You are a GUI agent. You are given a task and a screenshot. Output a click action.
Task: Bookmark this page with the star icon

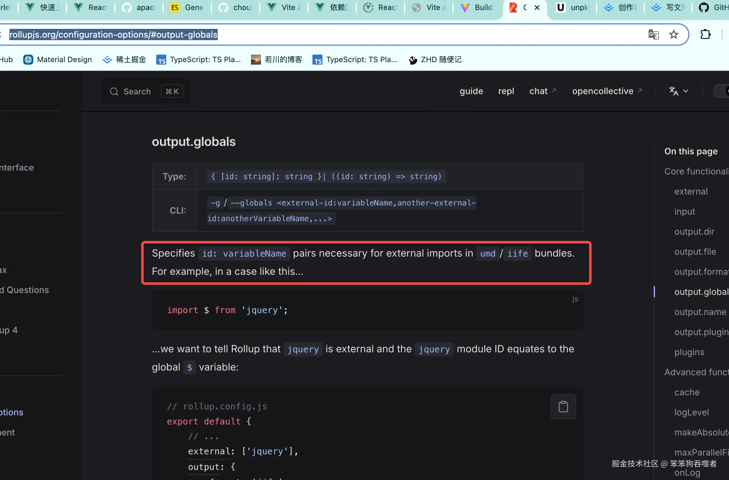coord(674,35)
